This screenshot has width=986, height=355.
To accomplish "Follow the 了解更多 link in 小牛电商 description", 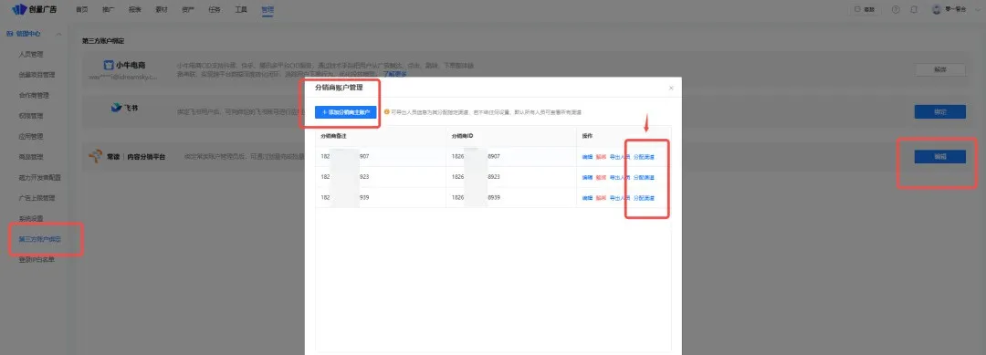I will pyautogui.click(x=395, y=74).
